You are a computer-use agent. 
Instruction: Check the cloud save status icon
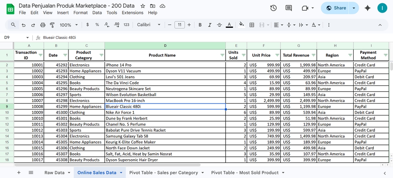(163, 6)
